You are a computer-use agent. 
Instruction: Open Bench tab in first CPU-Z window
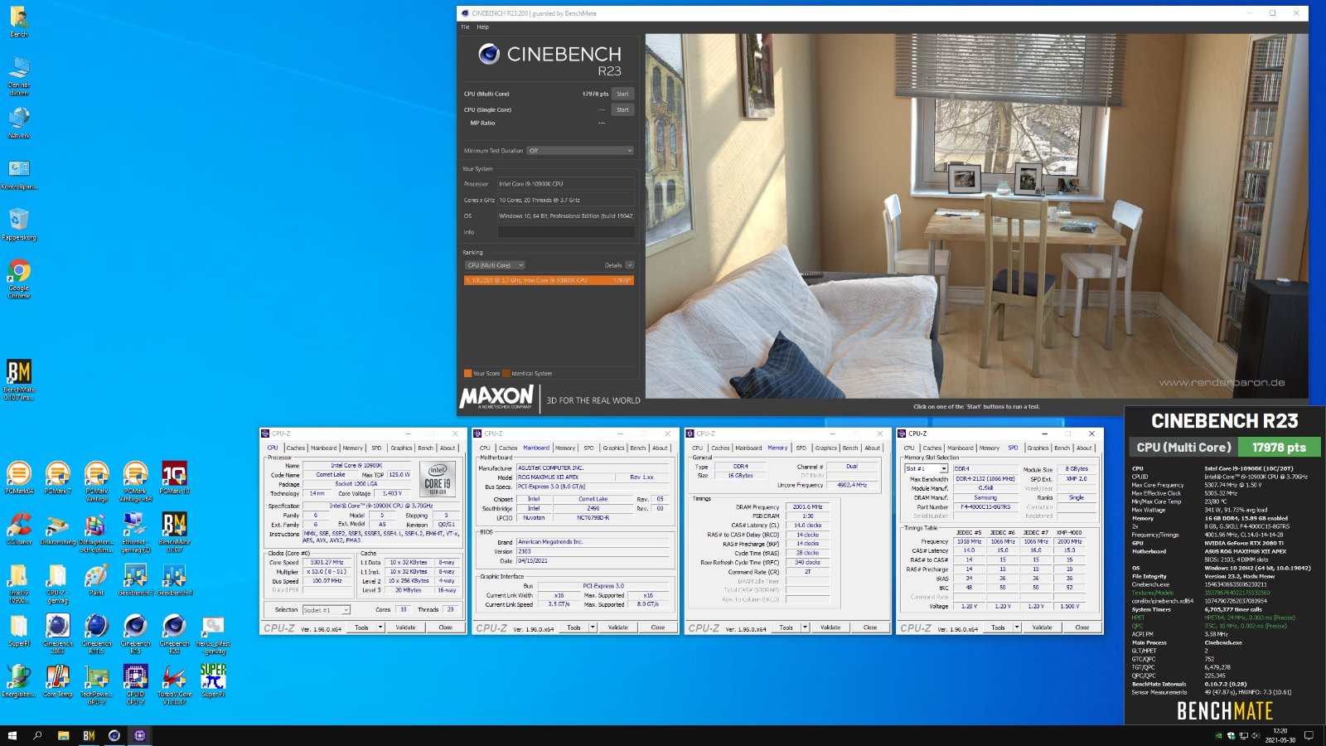[x=425, y=448]
